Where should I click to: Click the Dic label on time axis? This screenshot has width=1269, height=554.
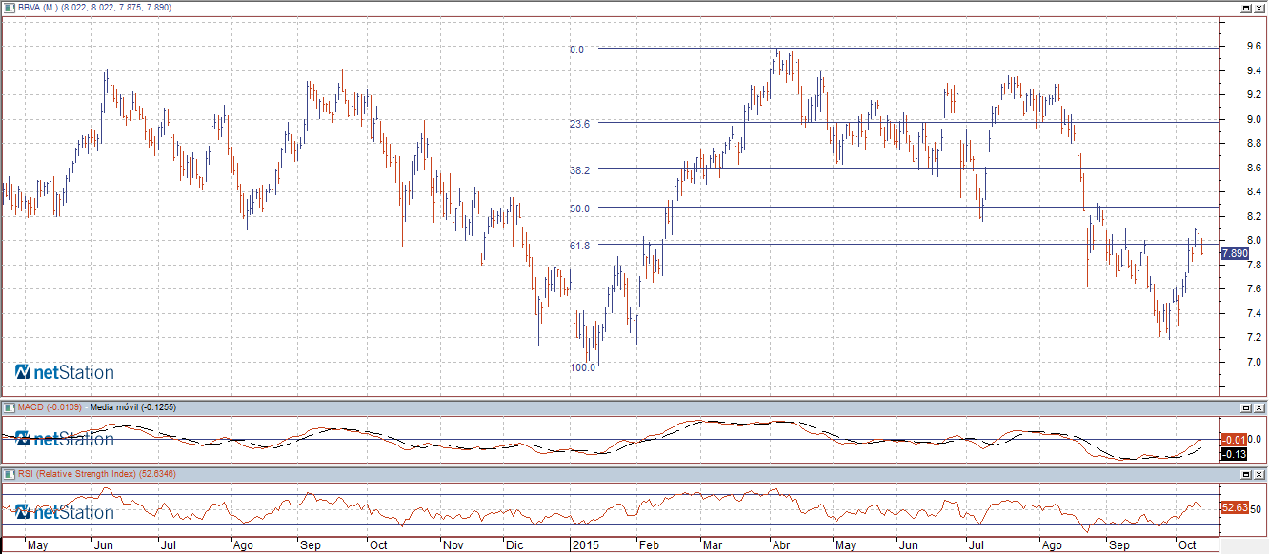(514, 546)
